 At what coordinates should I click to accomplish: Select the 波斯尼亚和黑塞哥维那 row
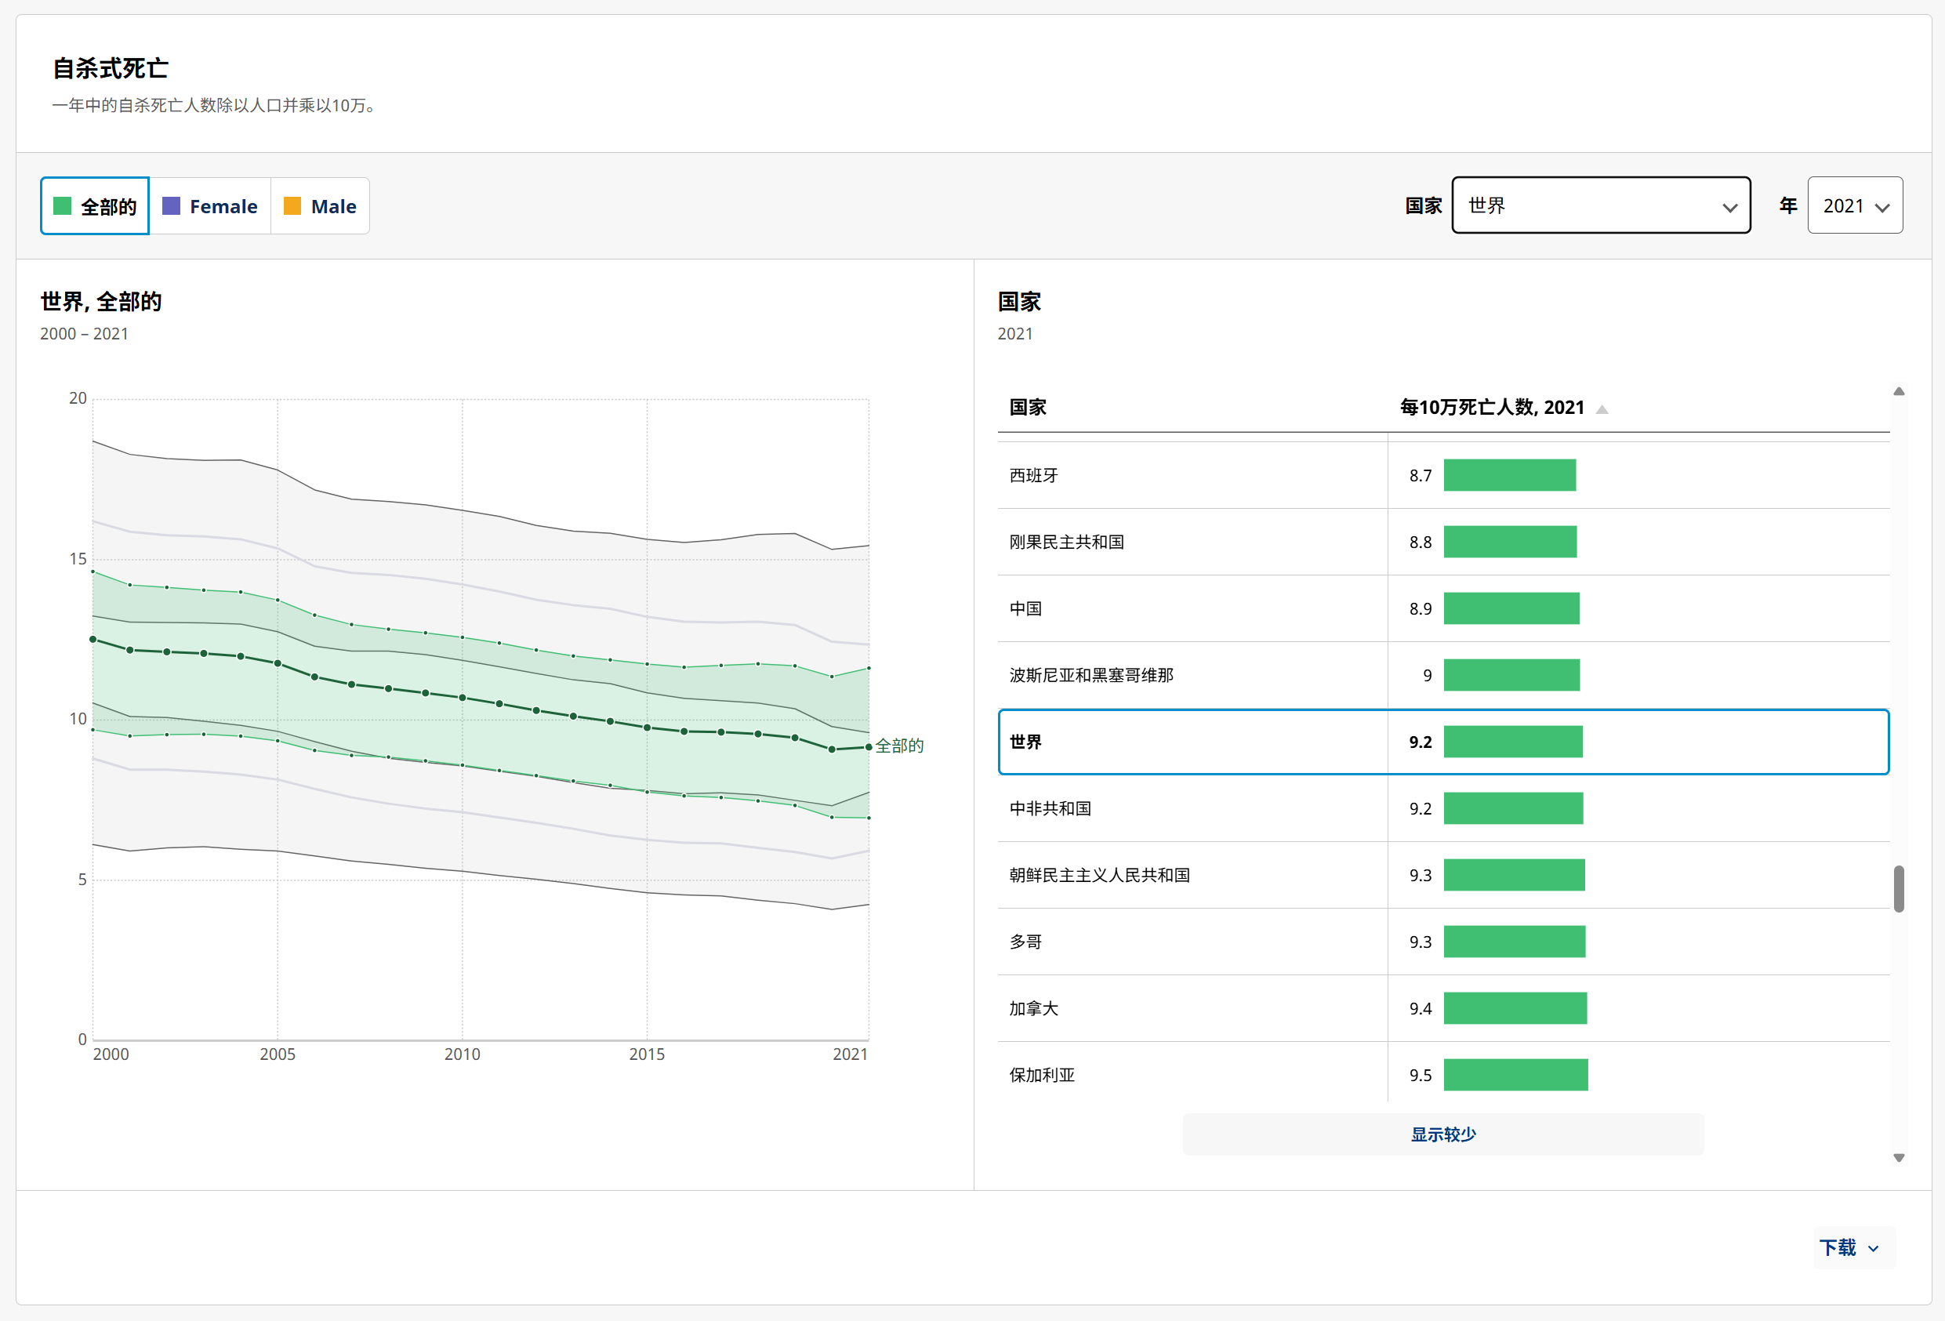pos(1442,675)
